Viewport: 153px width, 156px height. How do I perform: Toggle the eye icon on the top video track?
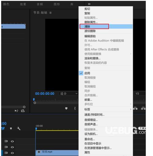point(12,141)
